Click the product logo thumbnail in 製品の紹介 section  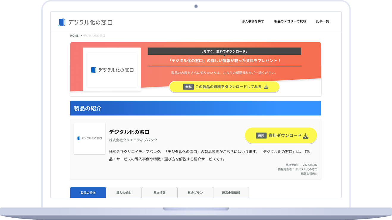click(x=89, y=138)
